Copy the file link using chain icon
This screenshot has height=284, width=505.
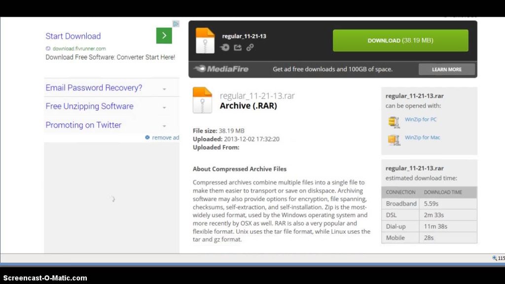[x=251, y=47]
